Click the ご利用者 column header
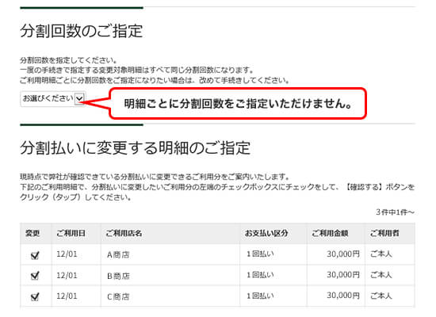 [384, 233]
